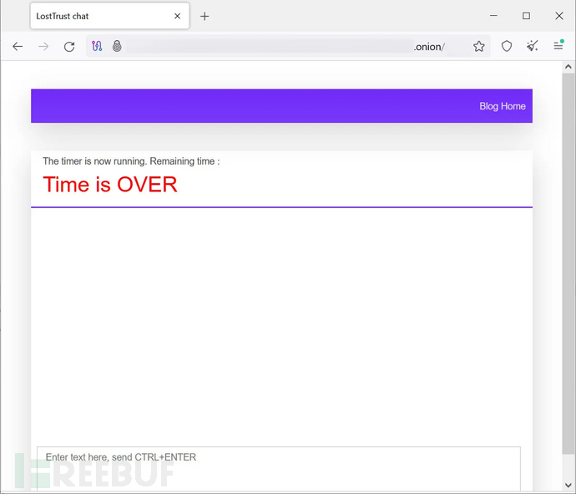Click the vertical scrollbar thumb
576x494 pixels.
coord(568,259)
